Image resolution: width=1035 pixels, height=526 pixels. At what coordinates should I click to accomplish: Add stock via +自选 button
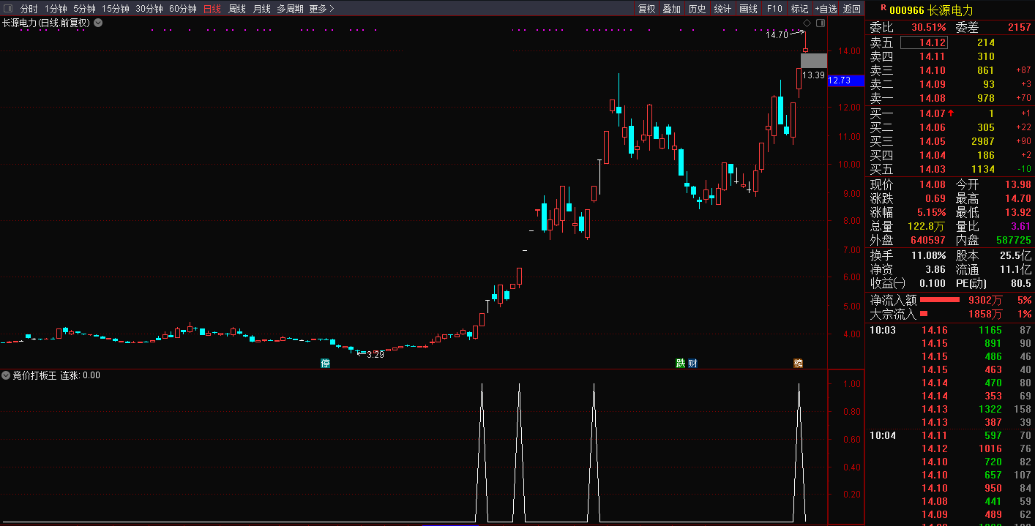tap(826, 9)
